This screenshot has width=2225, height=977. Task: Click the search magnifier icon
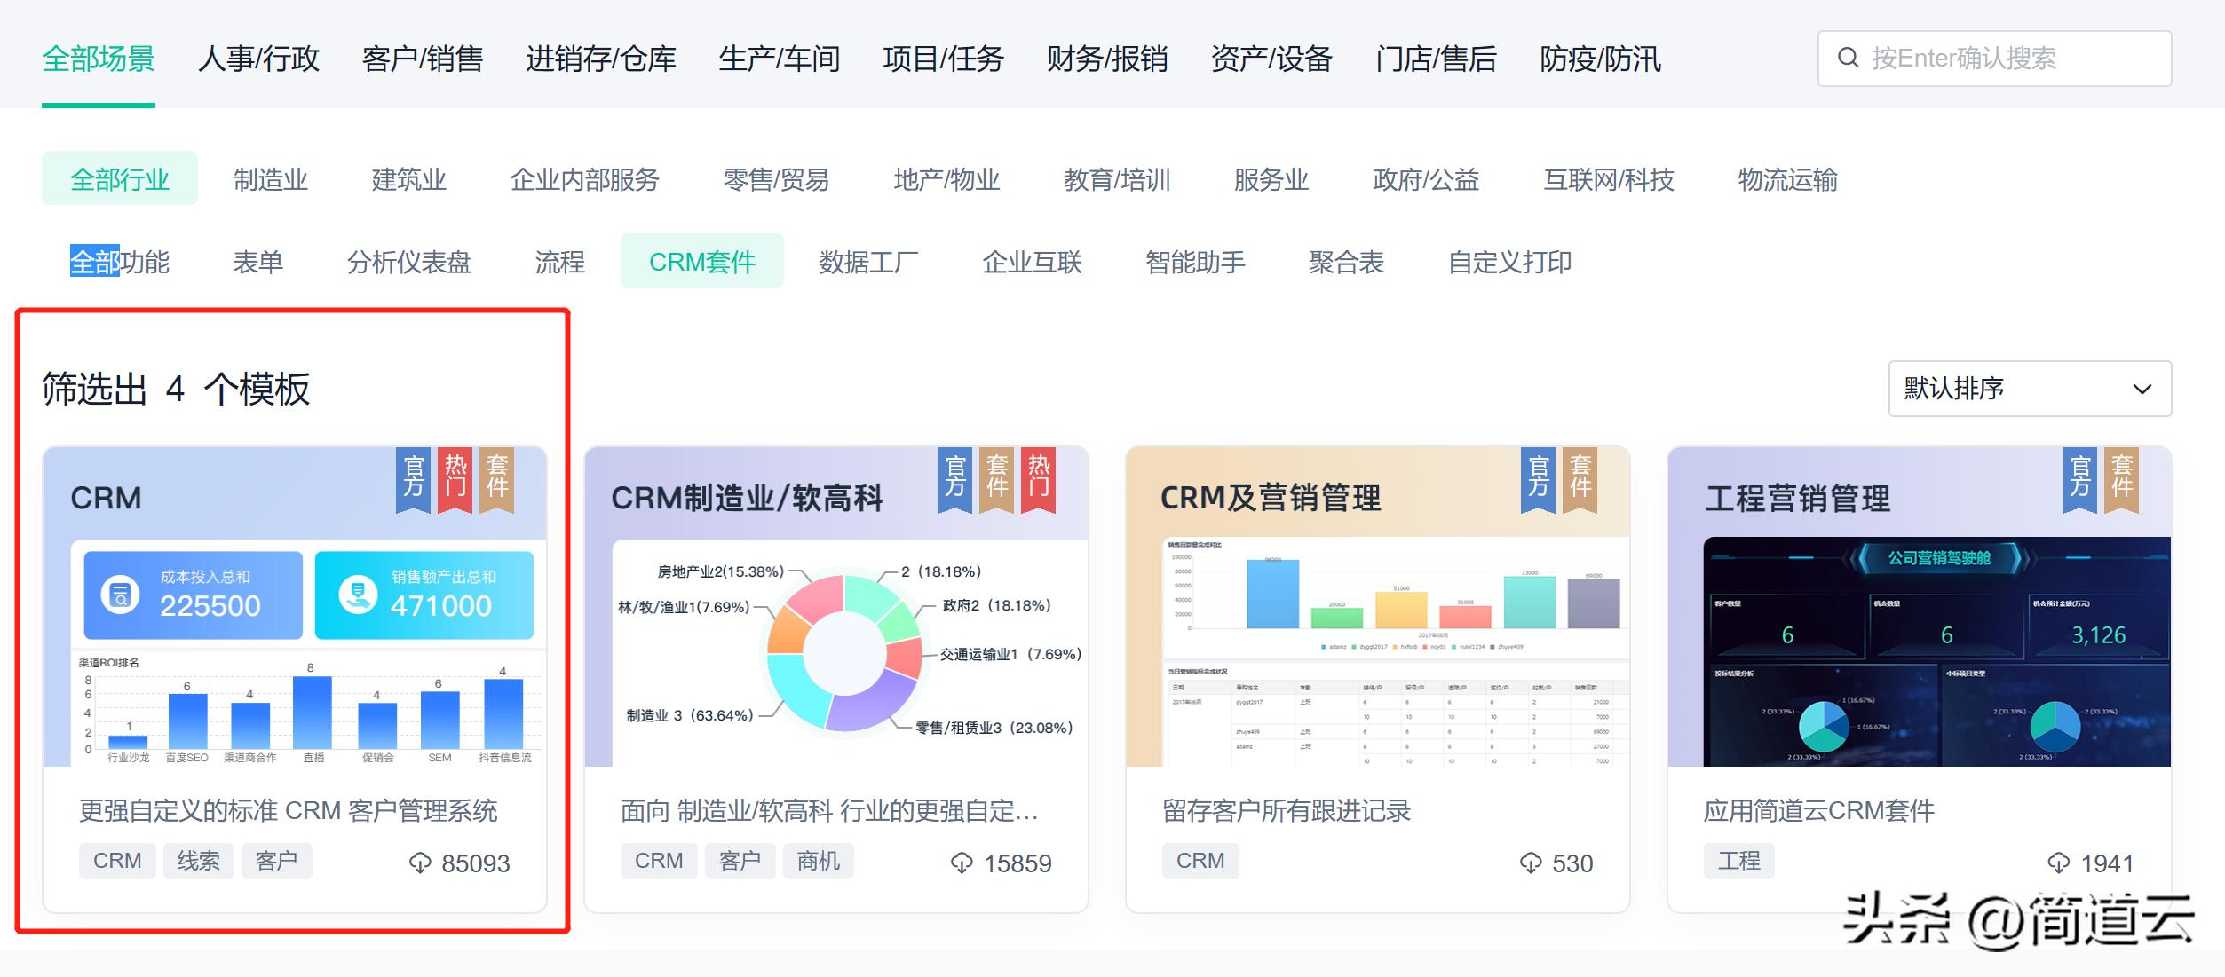pyautogui.click(x=1849, y=59)
